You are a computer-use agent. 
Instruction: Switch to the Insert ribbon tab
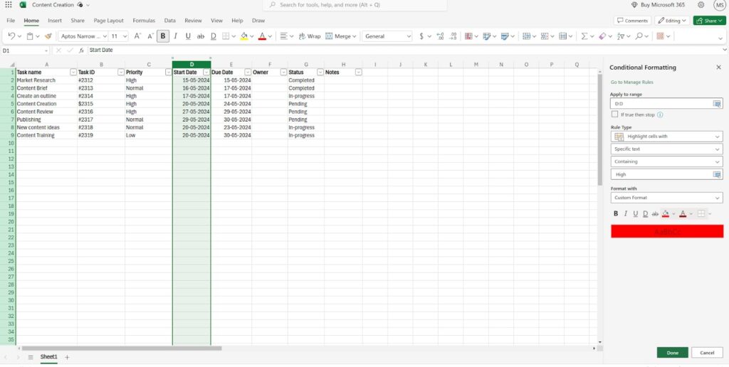[x=54, y=21]
